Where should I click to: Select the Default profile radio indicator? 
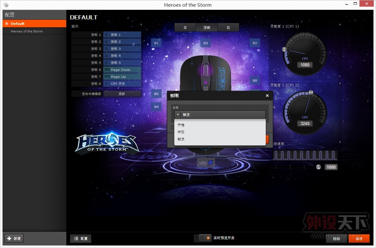point(7,23)
